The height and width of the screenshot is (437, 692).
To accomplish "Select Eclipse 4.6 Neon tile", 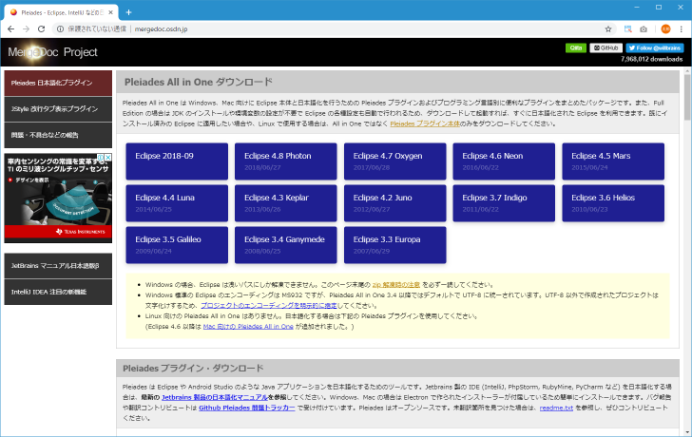I will [504, 161].
